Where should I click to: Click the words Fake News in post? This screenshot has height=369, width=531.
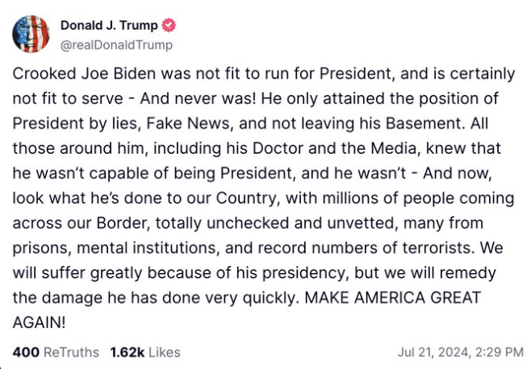point(188,123)
